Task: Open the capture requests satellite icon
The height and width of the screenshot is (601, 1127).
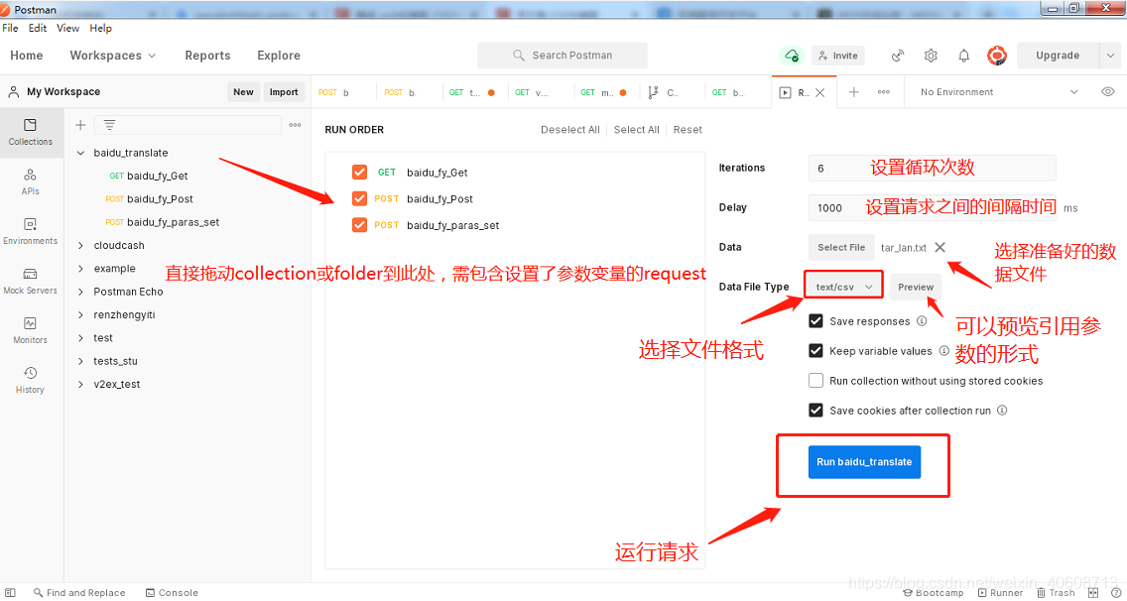Action: pos(897,56)
